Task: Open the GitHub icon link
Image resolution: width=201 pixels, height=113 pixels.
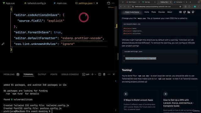Action: point(193,12)
